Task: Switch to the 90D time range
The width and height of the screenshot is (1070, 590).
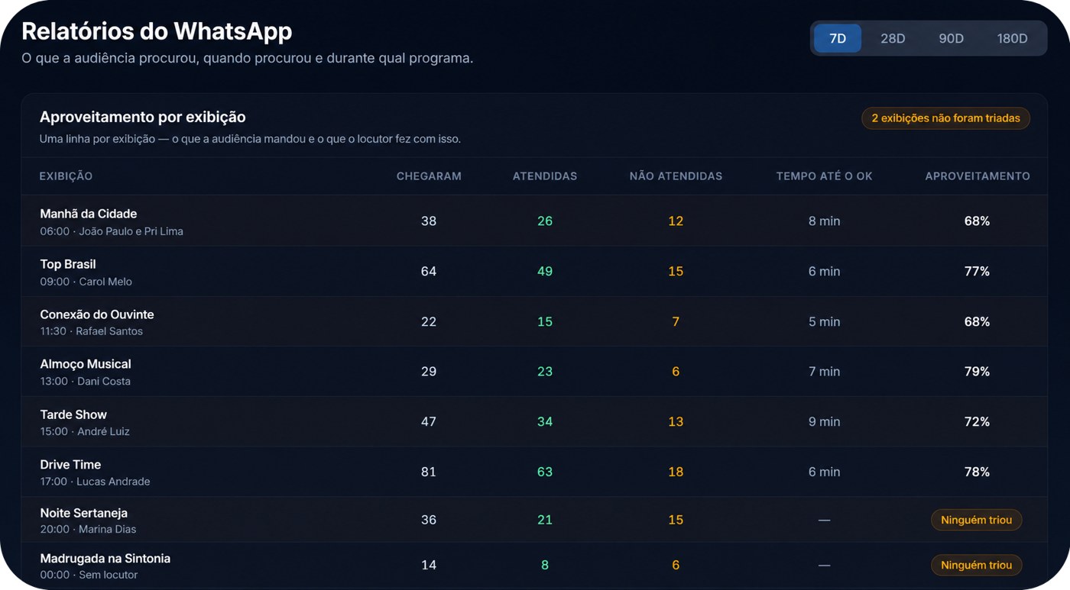Action: pos(951,38)
